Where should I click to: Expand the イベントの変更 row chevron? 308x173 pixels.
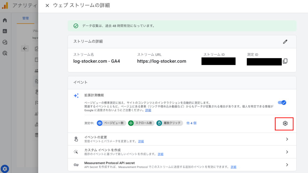click(x=287, y=139)
